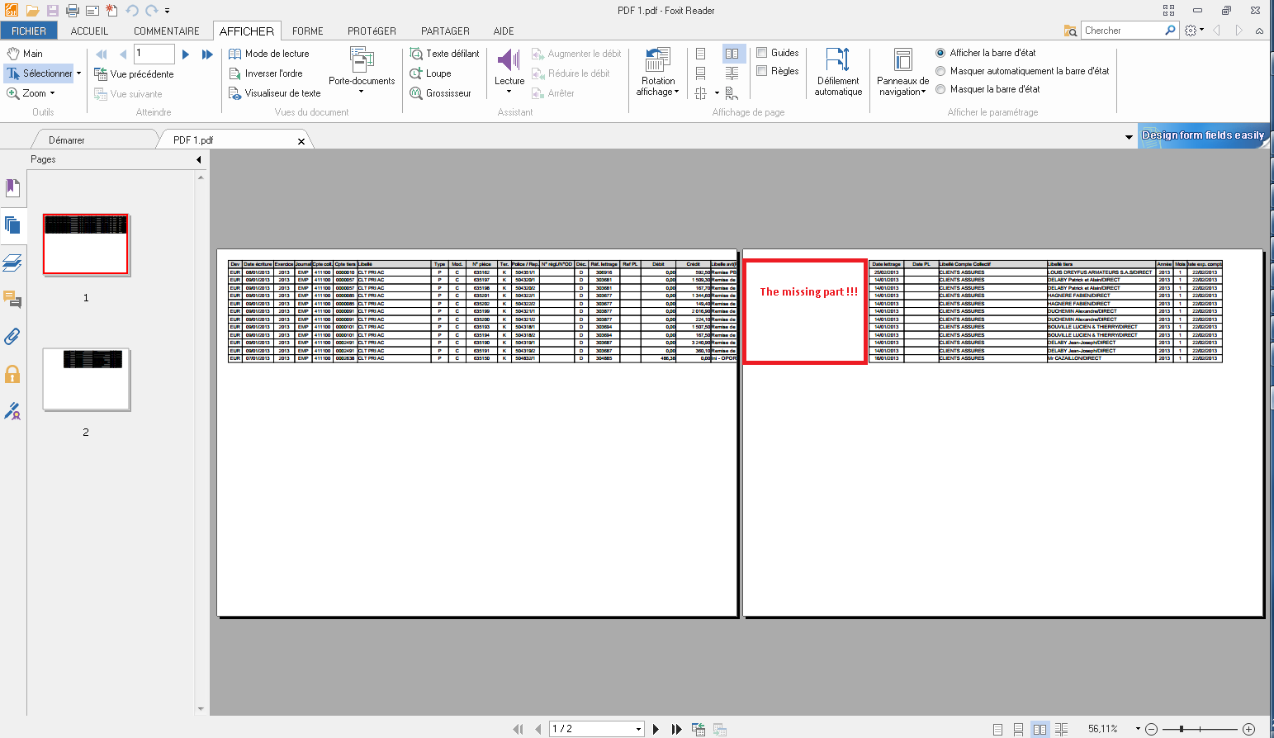This screenshot has width=1274, height=738.
Task: Click the Undo arrow in title bar
Action: [x=131, y=11]
